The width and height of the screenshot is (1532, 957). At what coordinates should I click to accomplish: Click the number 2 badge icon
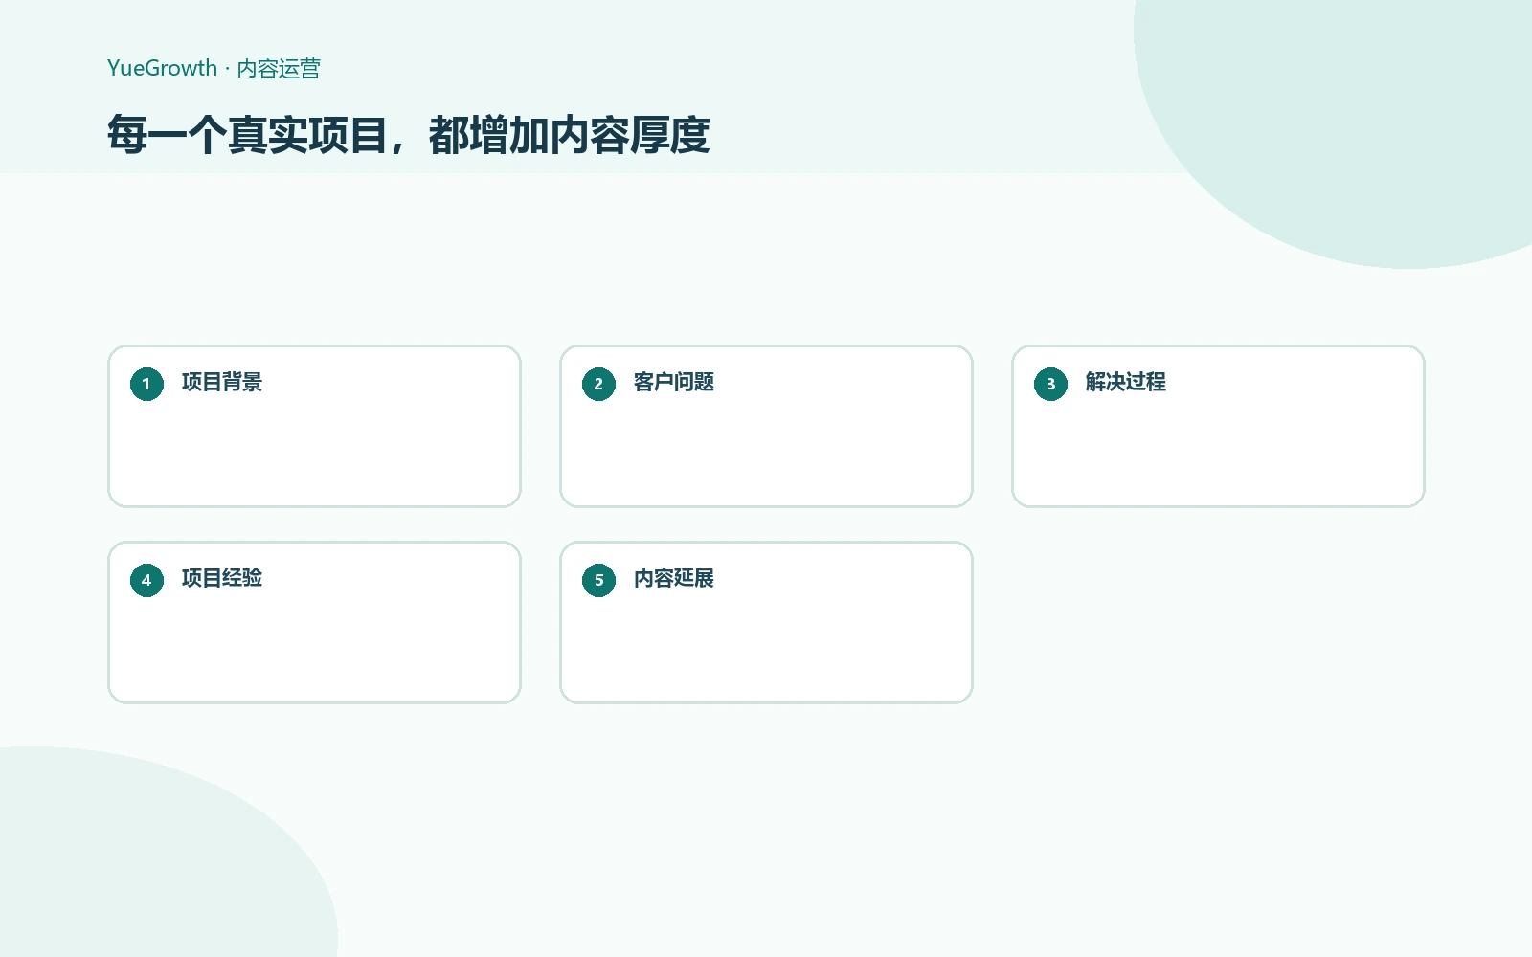pyautogui.click(x=598, y=384)
